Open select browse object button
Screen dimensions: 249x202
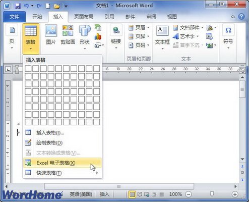tap(242, 173)
